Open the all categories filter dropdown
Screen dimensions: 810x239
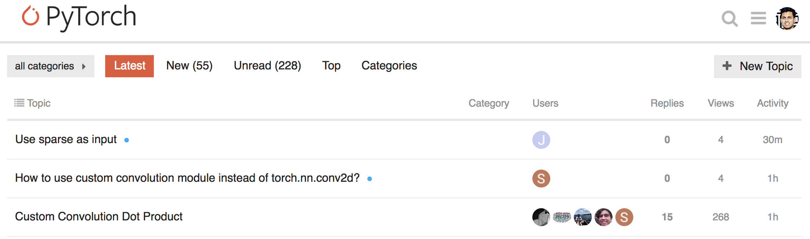tap(45, 66)
